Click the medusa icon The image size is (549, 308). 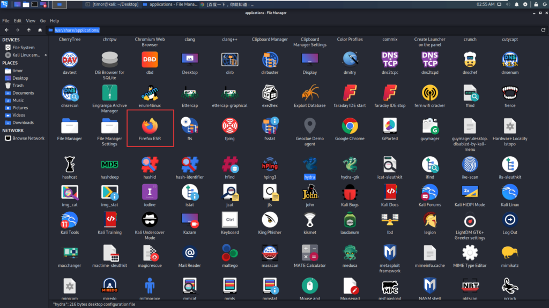350,252
